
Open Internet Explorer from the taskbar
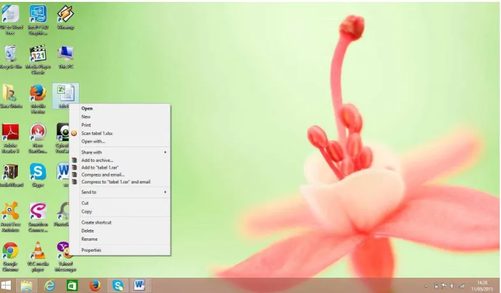[50, 285]
